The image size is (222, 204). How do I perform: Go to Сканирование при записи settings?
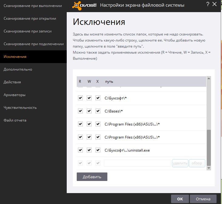point(28,31)
